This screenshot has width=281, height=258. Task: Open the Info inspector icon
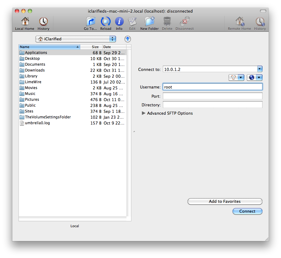click(119, 23)
